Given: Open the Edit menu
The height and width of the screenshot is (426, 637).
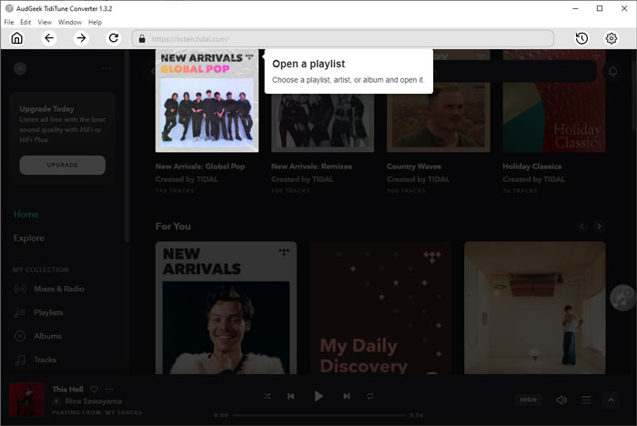Looking at the screenshot, I should click(x=25, y=22).
